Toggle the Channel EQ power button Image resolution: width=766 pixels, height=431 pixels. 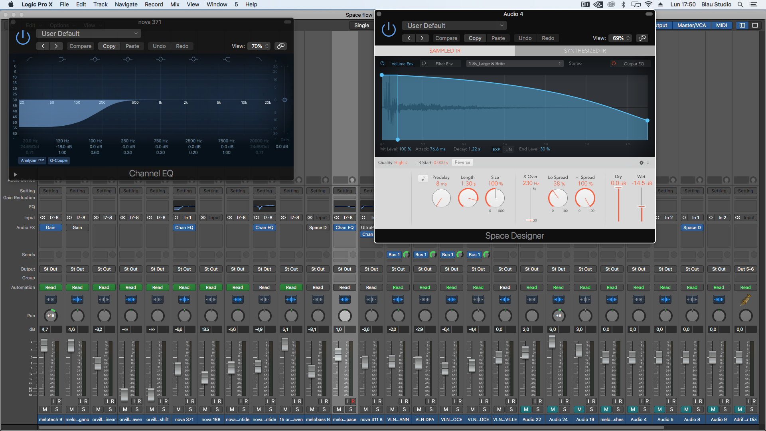[23, 38]
